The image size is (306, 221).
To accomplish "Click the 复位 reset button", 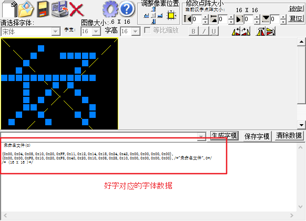I will [x=296, y=18].
